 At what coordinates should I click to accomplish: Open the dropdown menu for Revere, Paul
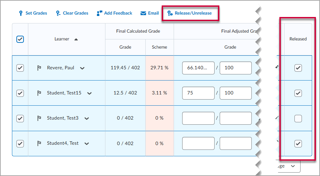[82, 68]
